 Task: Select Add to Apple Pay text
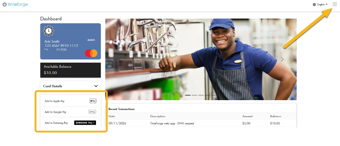pos(55,101)
